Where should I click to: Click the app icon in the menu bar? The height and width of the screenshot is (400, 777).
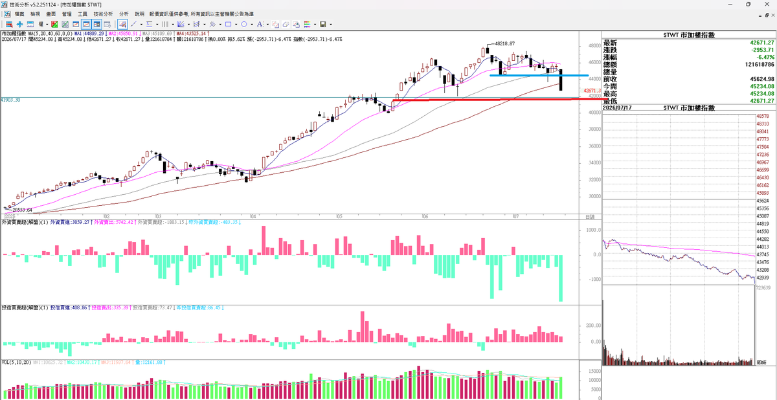pyautogui.click(x=6, y=13)
